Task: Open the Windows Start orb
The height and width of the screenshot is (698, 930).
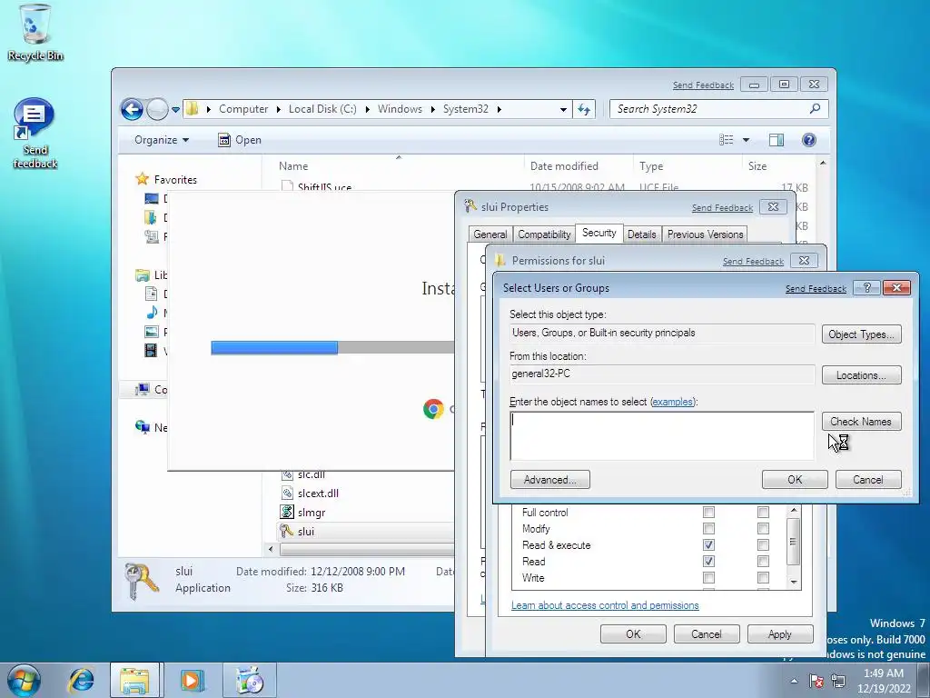Action: coord(24,680)
